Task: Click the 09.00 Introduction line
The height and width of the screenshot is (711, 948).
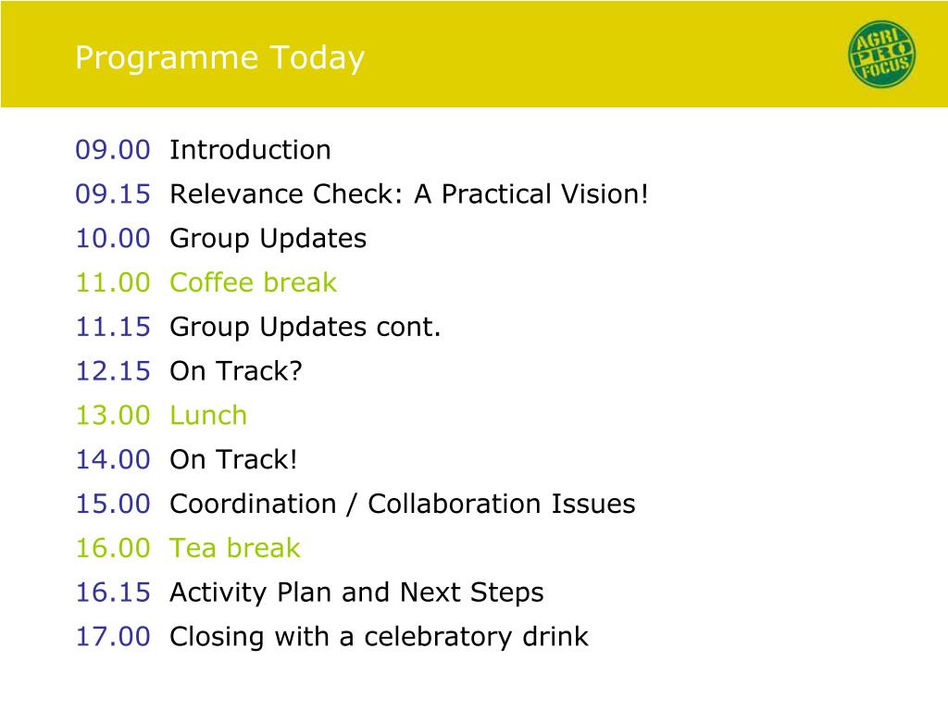Action: (x=203, y=150)
